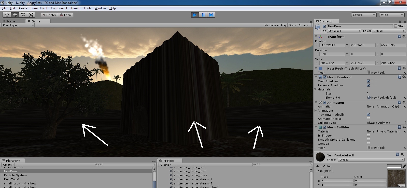Open Hierarchy Create dropdown
411x188 pixels.
coord(8,165)
